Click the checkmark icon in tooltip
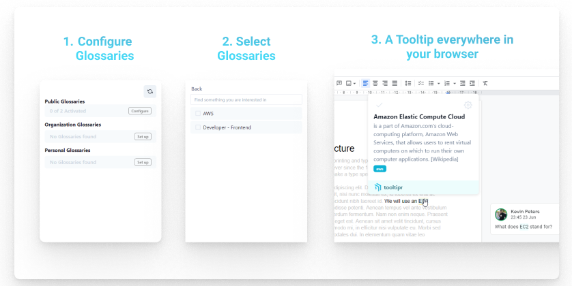The width and height of the screenshot is (572, 286). tap(379, 105)
